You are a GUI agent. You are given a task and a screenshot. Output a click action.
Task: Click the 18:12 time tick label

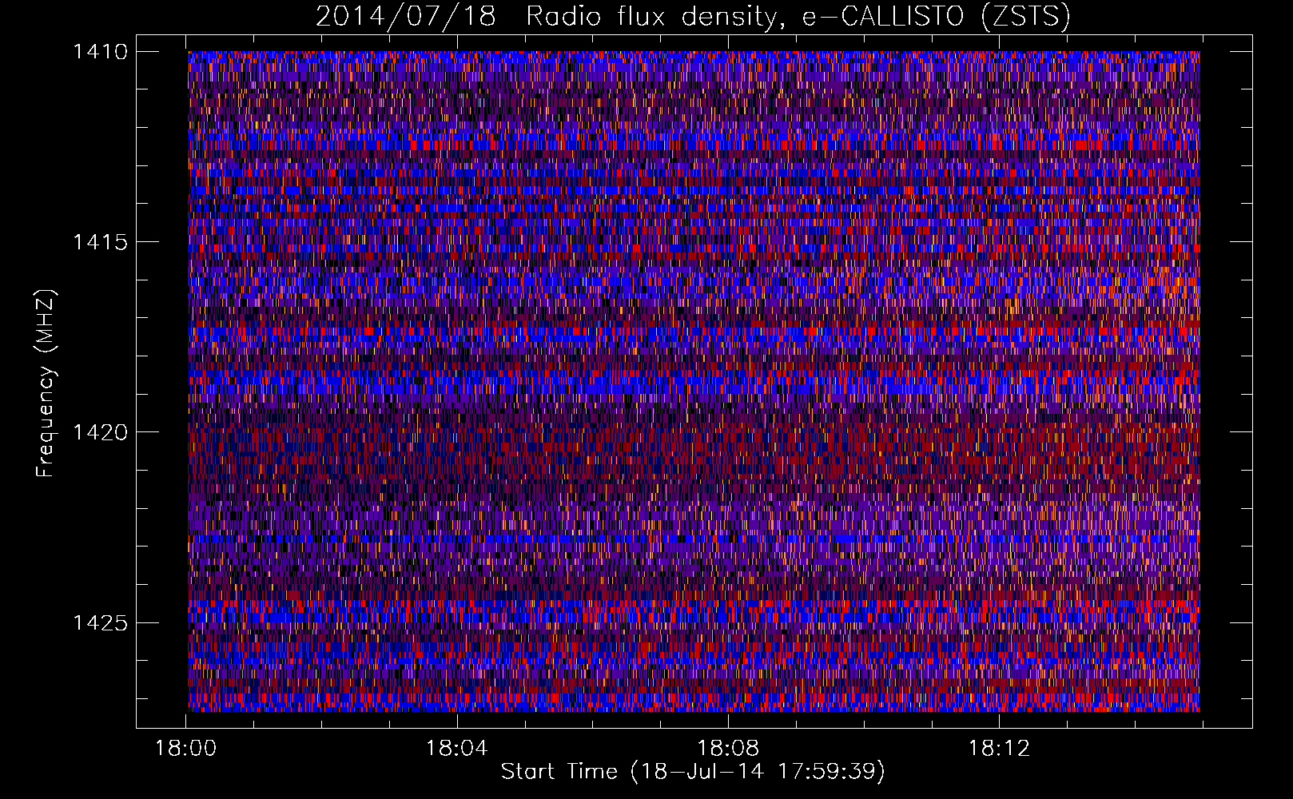999,749
